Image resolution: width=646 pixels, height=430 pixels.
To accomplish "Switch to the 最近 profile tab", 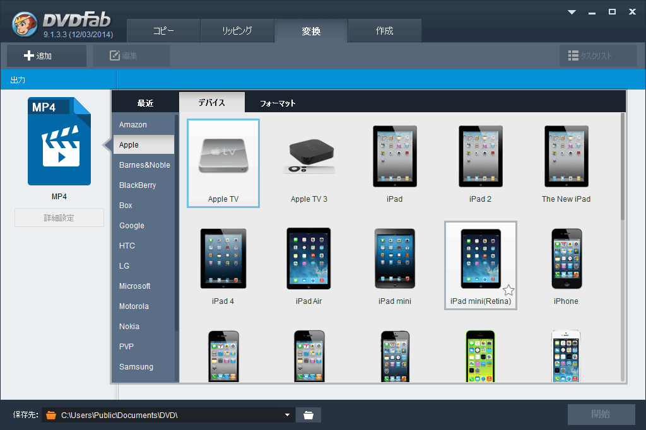I will (x=146, y=103).
